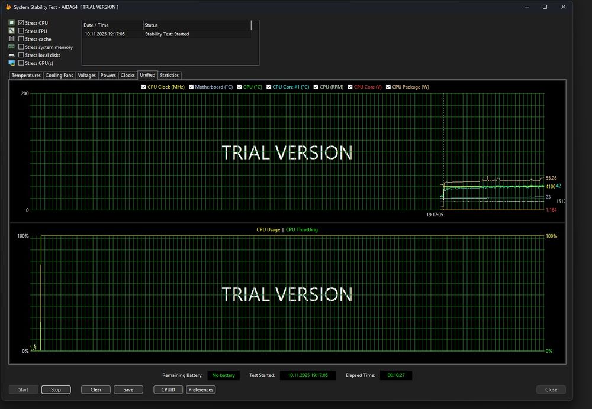Viewport: 592px width, 409px height.
Task: Enable the Stress GPU(s) checkbox
Action: [21, 63]
